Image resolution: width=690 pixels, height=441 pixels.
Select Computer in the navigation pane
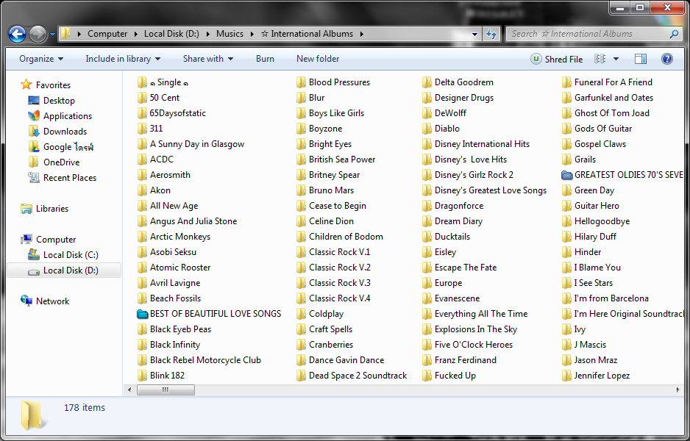[49, 240]
